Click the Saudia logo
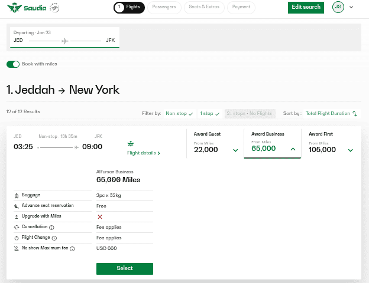Image resolution: width=369 pixels, height=283 pixels. pyautogui.click(x=27, y=8)
